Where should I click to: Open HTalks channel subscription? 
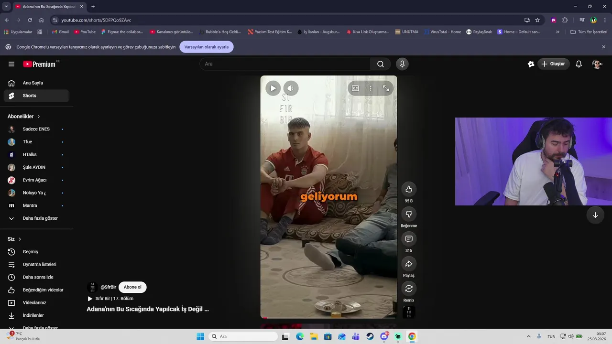click(36, 155)
